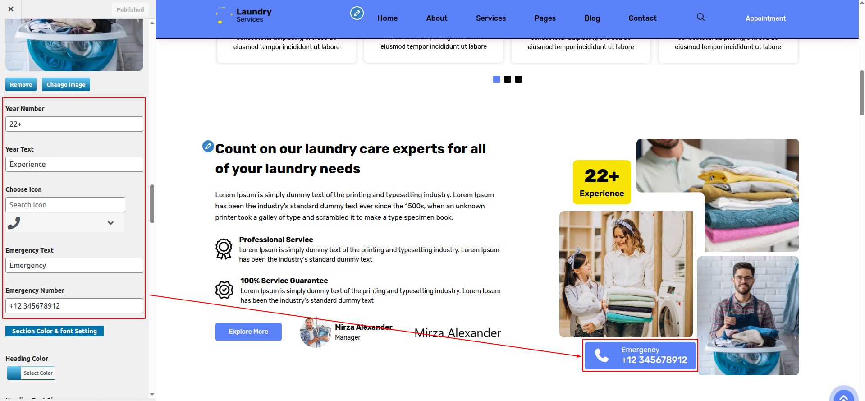Open the Pages menu item
Image resolution: width=865 pixels, height=401 pixels.
[545, 18]
